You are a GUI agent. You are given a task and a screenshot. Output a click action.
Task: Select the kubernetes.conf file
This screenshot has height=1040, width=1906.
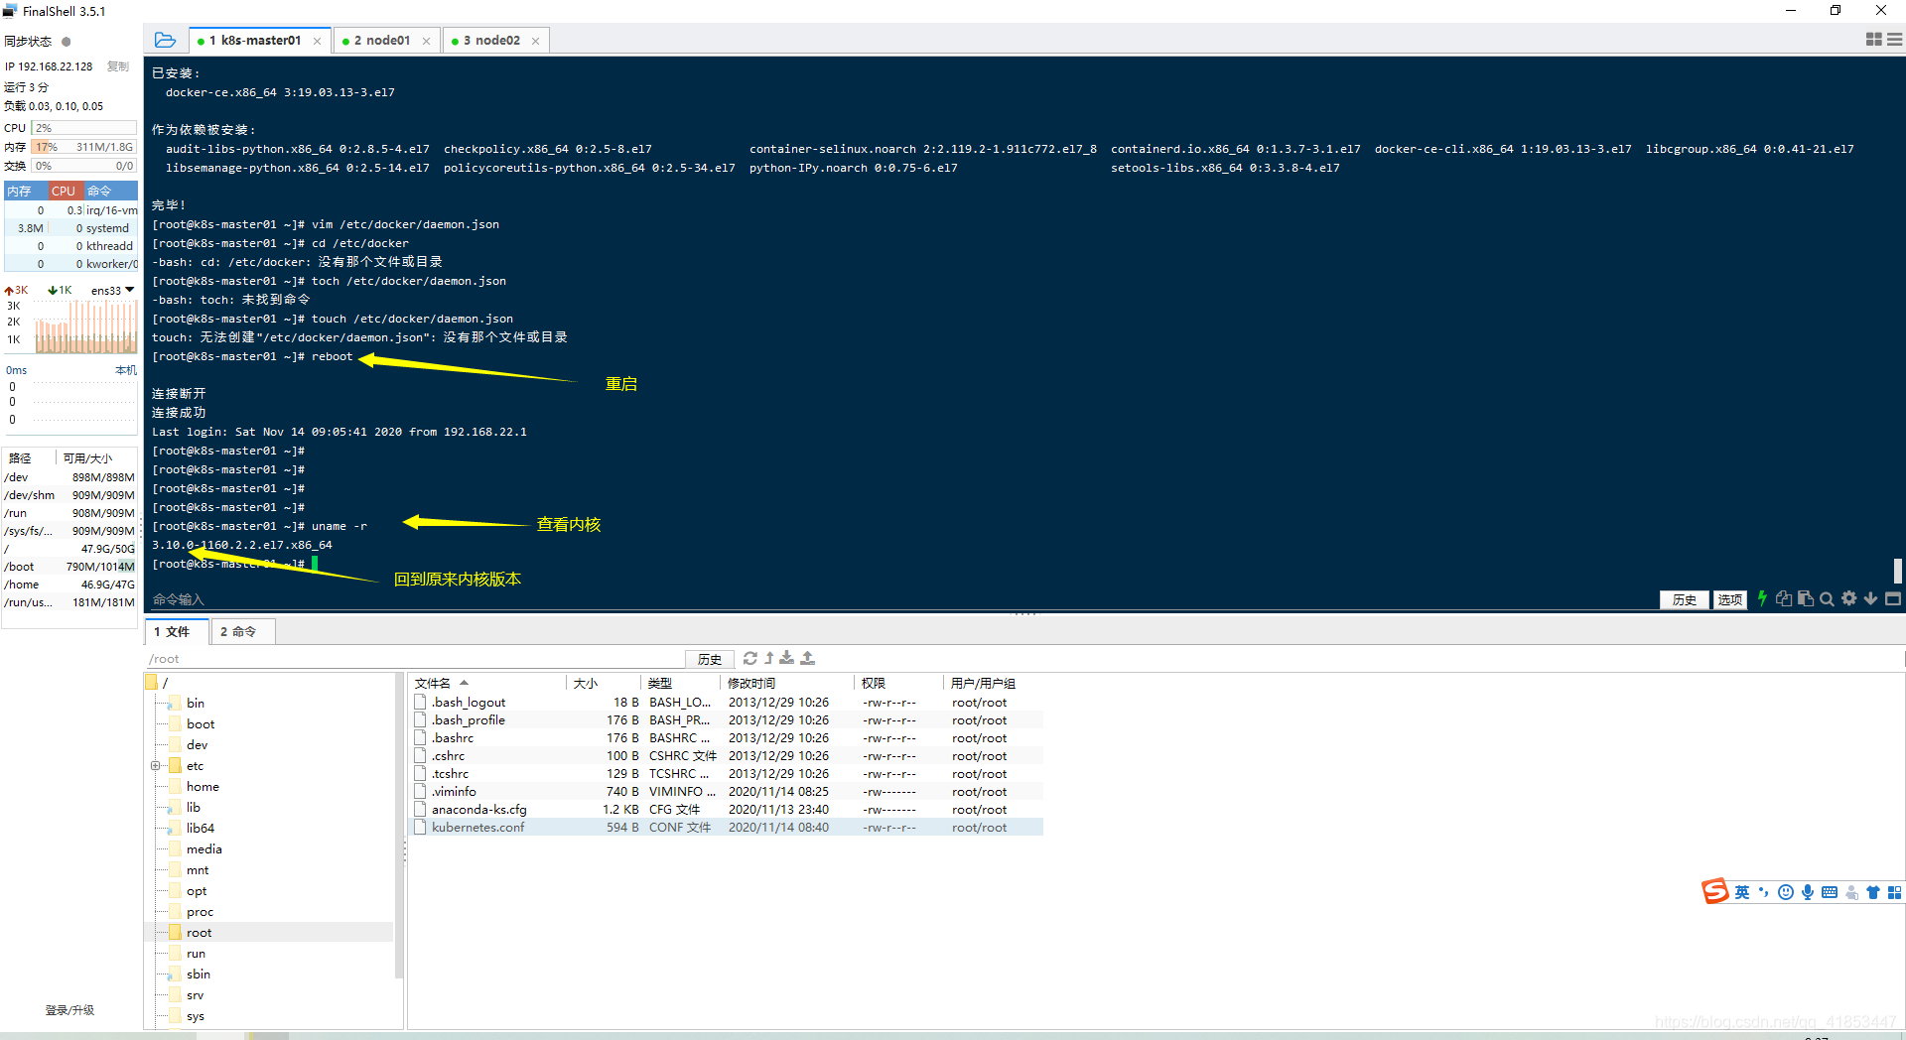pos(727,827)
